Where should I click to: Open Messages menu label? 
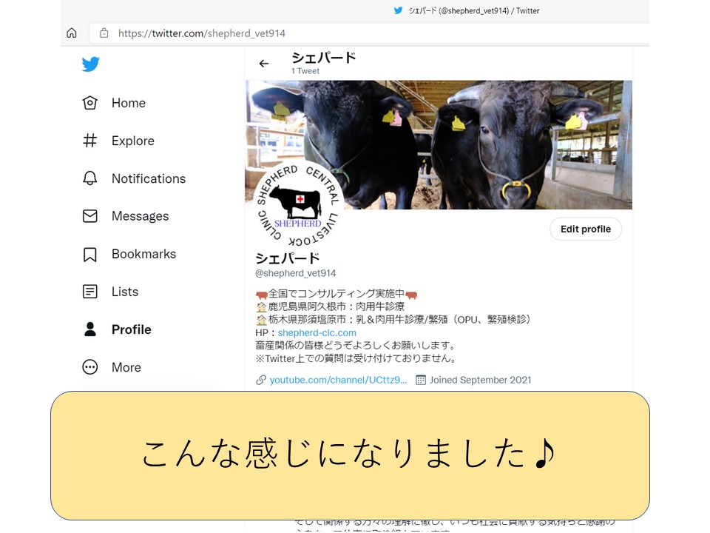click(141, 216)
